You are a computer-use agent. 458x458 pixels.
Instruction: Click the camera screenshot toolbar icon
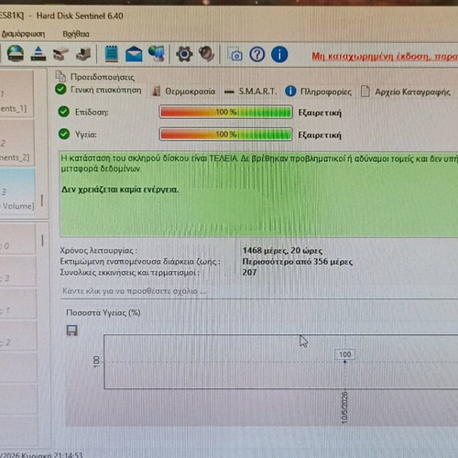[x=235, y=54]
